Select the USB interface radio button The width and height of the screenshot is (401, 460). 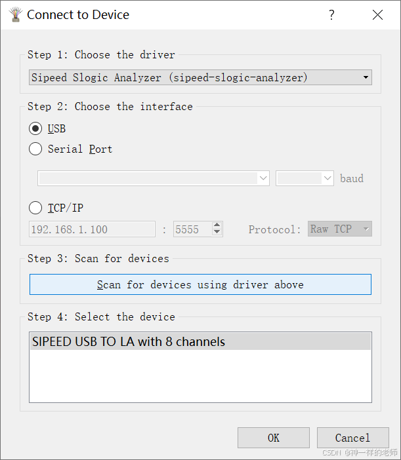coord(35,129)
